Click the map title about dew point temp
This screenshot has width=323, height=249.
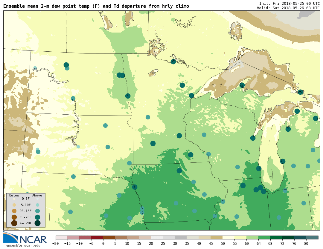click(96, 6)
